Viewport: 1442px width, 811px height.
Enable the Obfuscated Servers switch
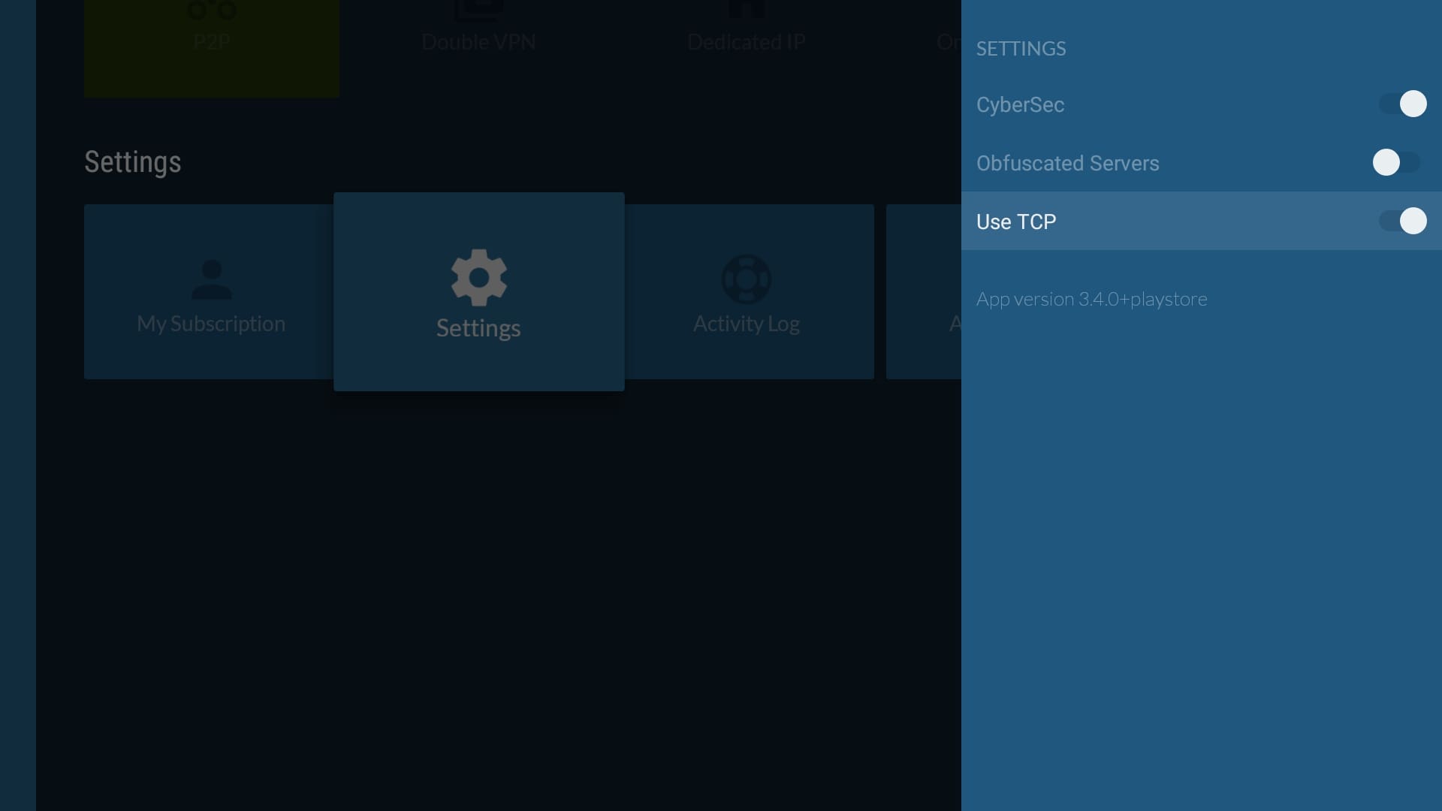pyautogui.click(x=1396, y=162)
